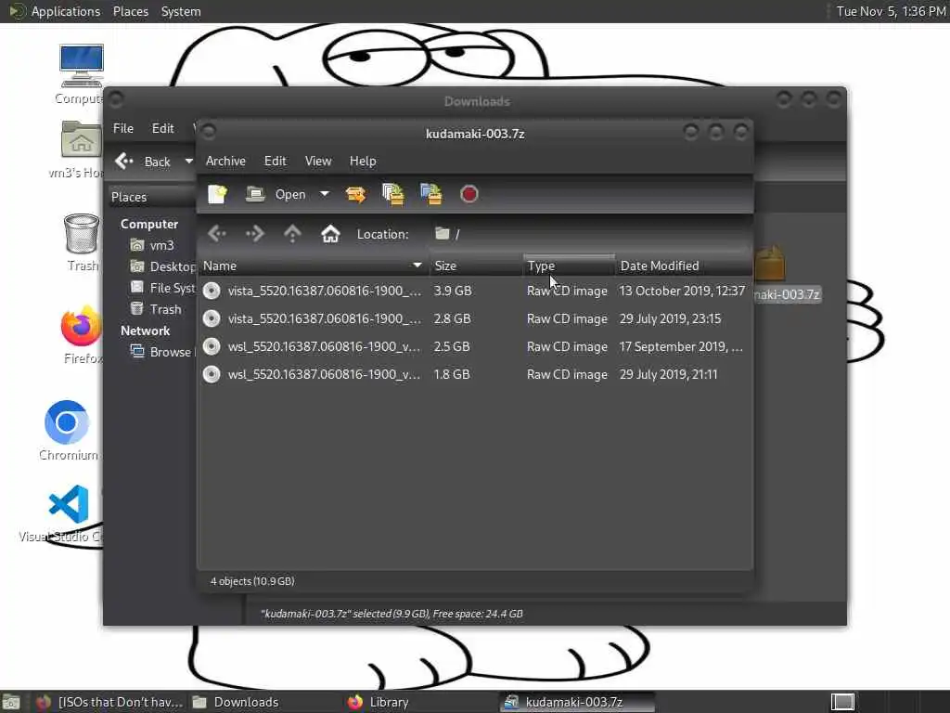Open the View menu in archive manager
This screenshot has width=950, height=713.
pos(318,161)
